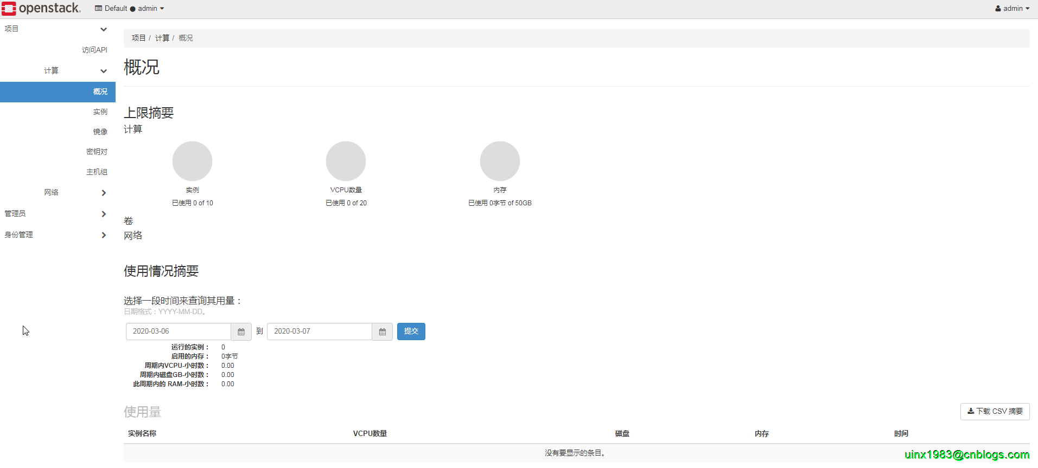Click the 启用的内存 label

click(x=189, y=356)
